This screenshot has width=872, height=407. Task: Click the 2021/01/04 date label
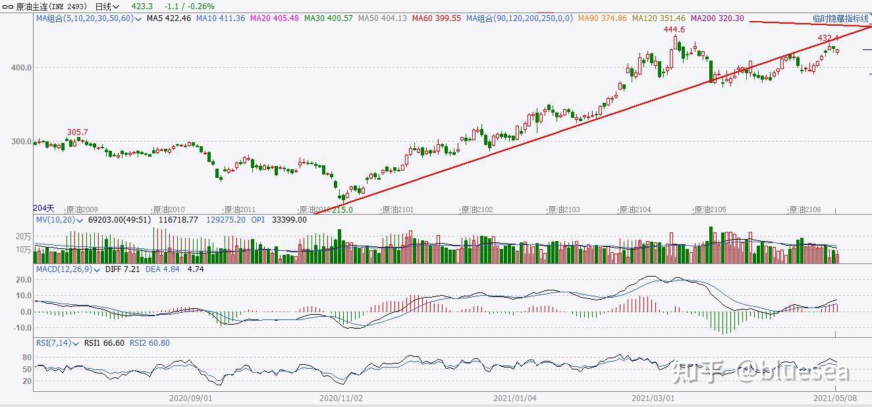[x=514, y=398]
